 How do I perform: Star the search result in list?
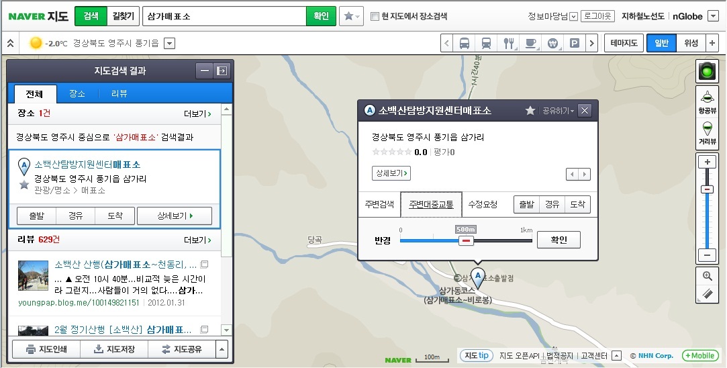pos(24,185)
